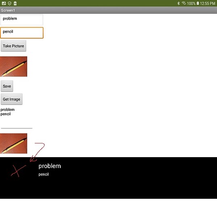This screenshot has height=202, width=217.
Task: Focus the text box containing 'pencil'
Action: coord(22,33)
